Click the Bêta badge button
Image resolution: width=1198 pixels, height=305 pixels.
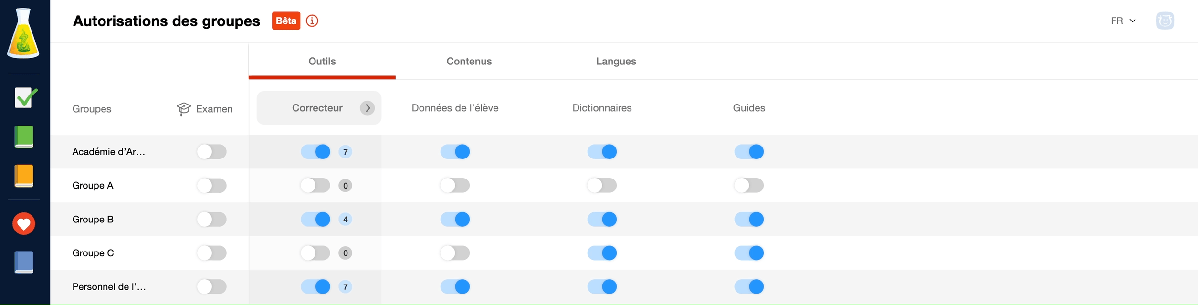[286, 21]
